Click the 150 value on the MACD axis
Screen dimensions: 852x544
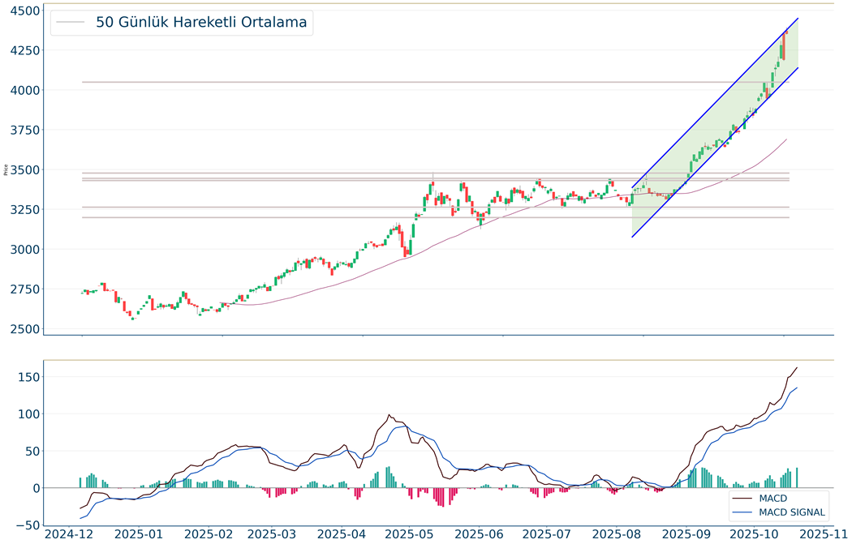(28, 377)
